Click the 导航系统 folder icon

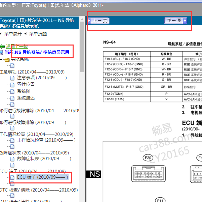tap(7, 60)
